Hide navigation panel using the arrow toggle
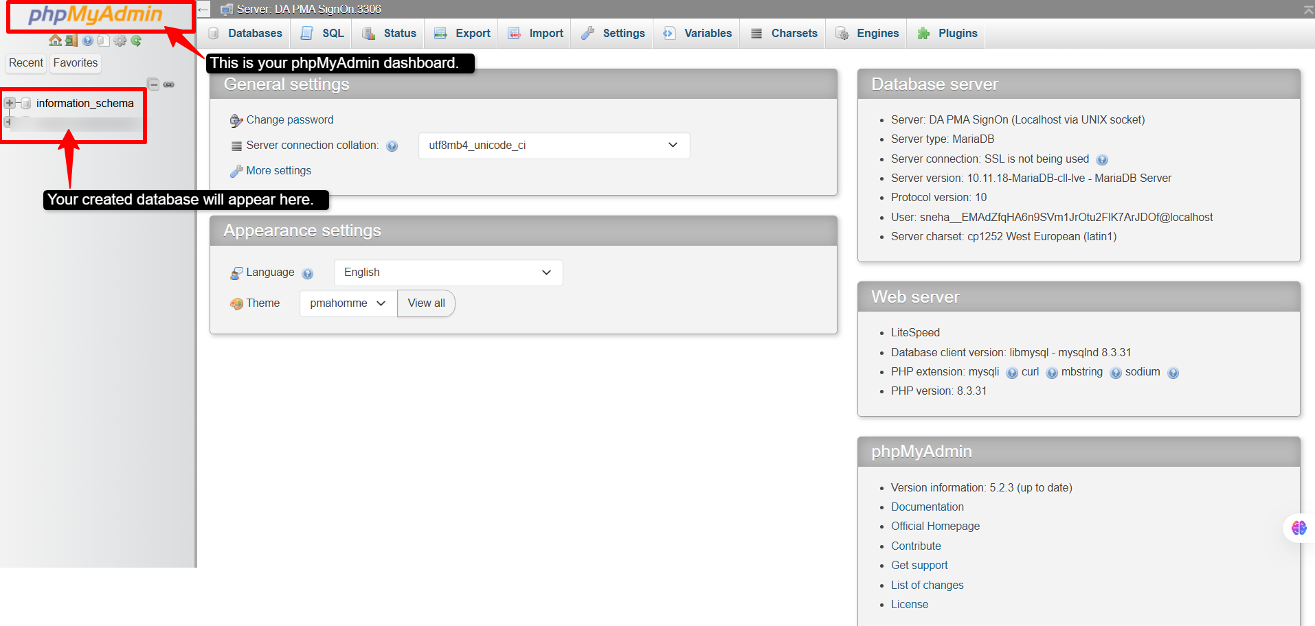The height and width of the screenshot is (626, 1315). pos(203,9)
